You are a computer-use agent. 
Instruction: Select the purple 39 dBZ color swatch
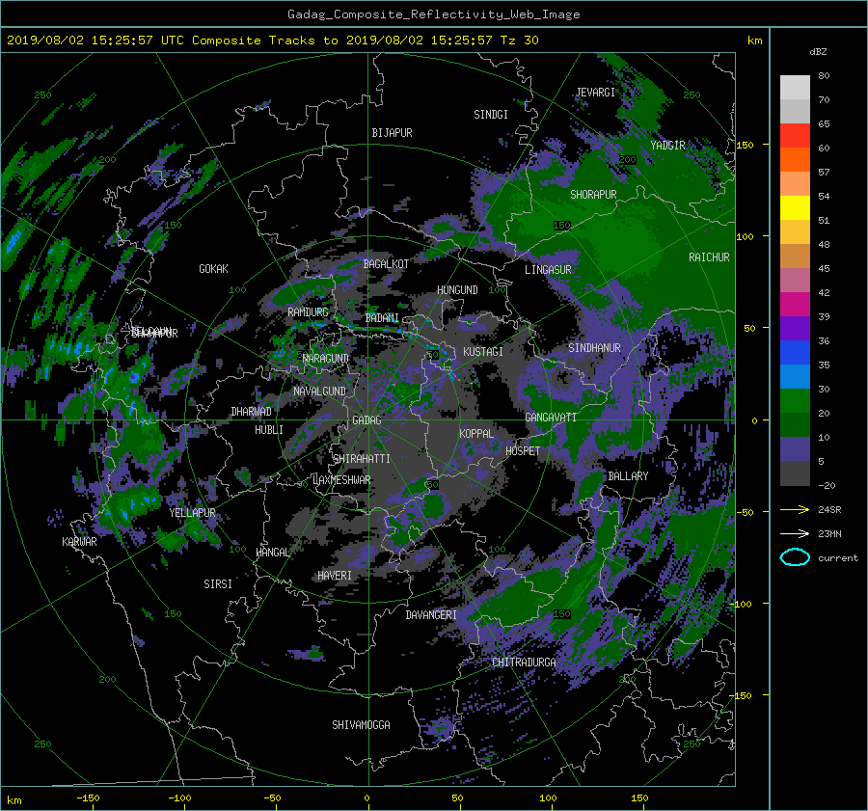tap(795, 328)
